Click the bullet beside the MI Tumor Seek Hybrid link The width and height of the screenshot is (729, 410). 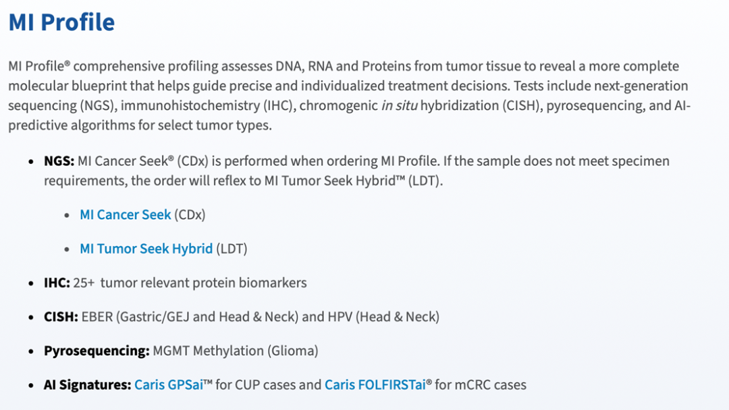[x=67, y=250]
